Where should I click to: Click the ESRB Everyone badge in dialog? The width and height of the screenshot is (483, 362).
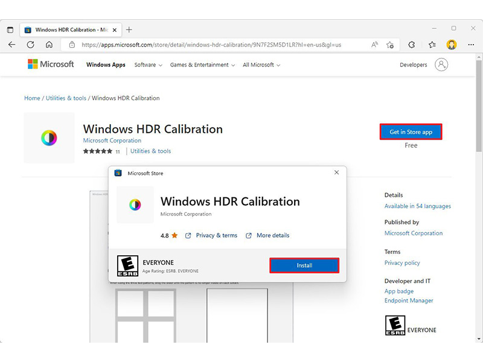(127, 265)
